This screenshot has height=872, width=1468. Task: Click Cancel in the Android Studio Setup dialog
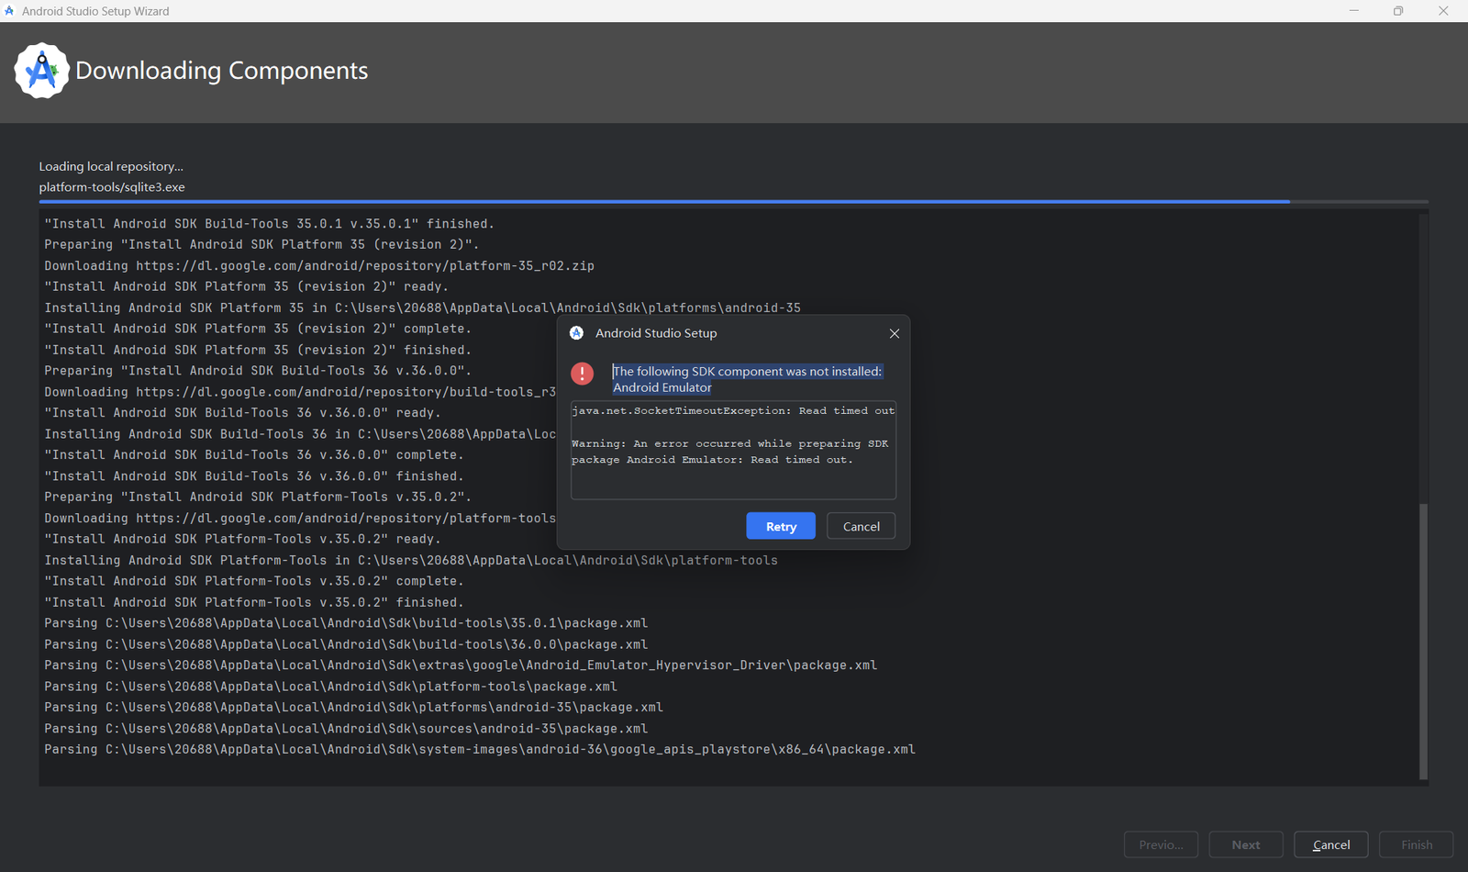[x=861, y=526]
